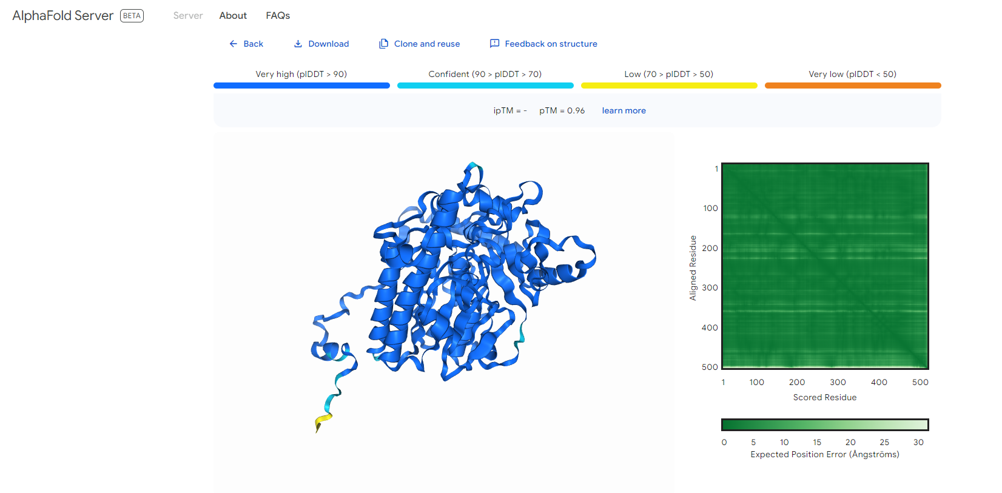The height and width of the screenshot is (493, 1002).
Task: Open the FAQs page
Action: coord(278,16)
